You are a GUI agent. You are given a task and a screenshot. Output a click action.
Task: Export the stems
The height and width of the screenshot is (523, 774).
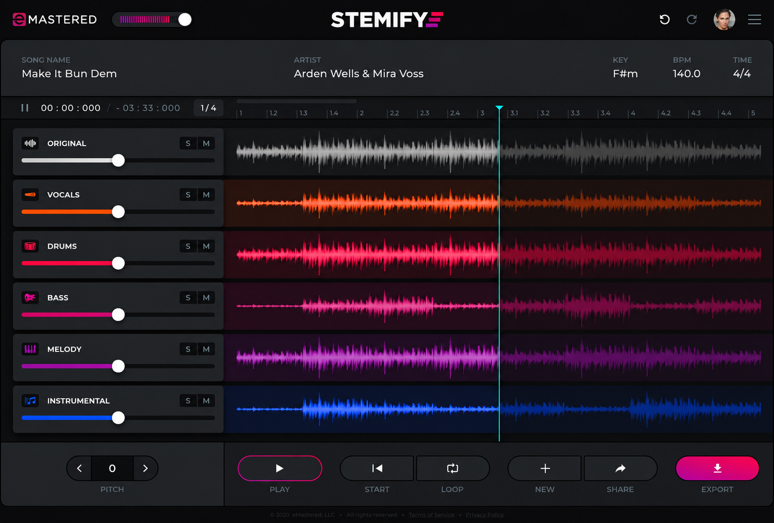point(718,468)
